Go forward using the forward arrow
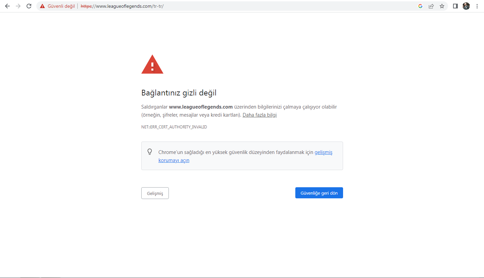The width and height of the screenshot is (484, 278). coord(18,6)
